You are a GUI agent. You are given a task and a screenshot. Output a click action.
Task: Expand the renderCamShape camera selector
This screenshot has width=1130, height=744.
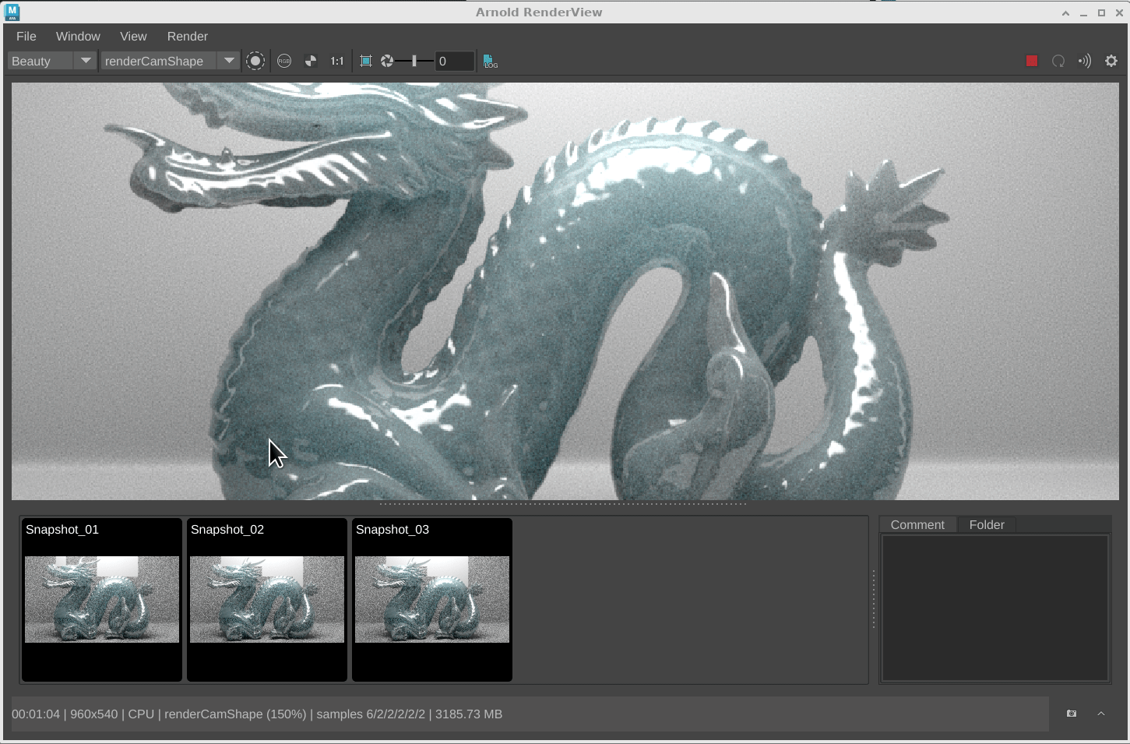(228, 61)
